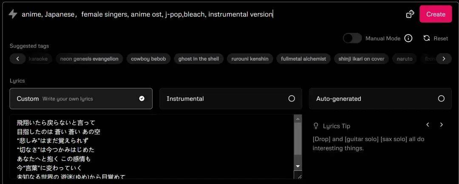Click the Reset refresh icon
The image size is (459, 184).
pos(427,38)
